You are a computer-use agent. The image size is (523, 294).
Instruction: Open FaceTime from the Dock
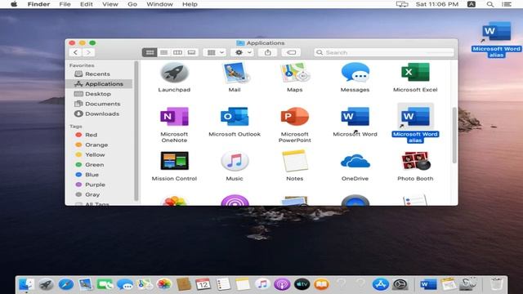(x=105, y=284)
